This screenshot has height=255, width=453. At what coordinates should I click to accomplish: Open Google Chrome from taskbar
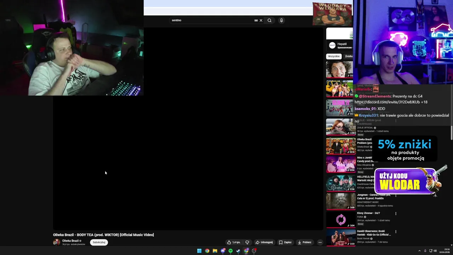(207, 251)
